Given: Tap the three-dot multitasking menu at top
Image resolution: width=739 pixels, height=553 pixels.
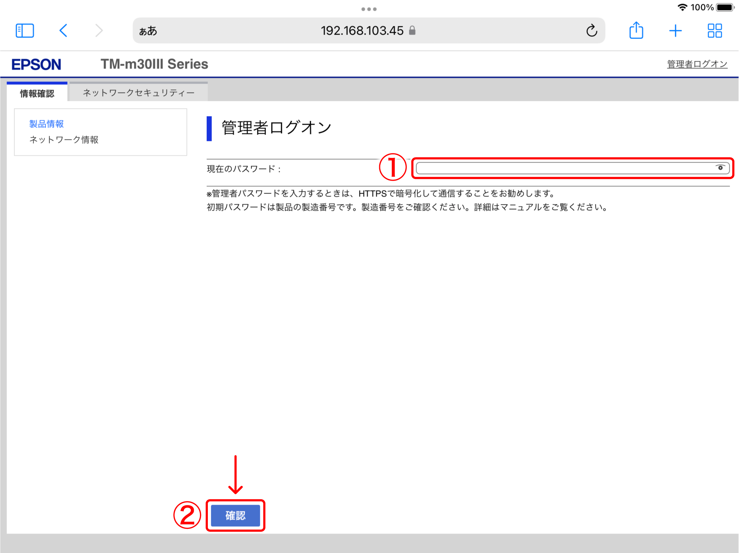Looking at the screenshot, I should click(x=369, y=9).
